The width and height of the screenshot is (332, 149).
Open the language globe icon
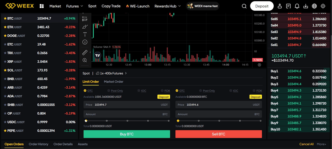[x=314, y=6]
